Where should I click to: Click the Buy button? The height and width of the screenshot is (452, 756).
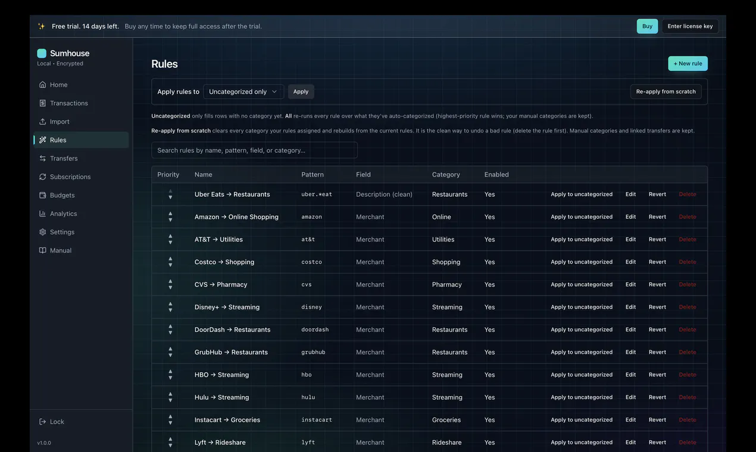pyautogui.click(x=647, y=26)
